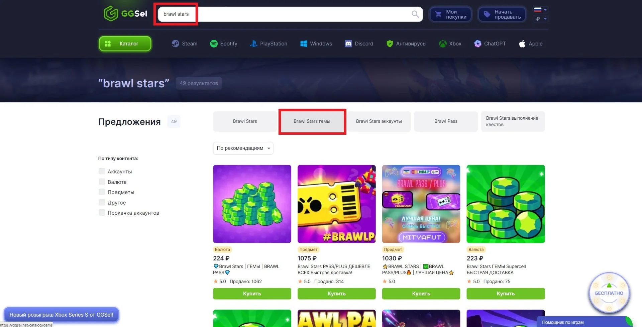Click the Discord icon
Screen dimensions: 642x327
pos(348,44)
